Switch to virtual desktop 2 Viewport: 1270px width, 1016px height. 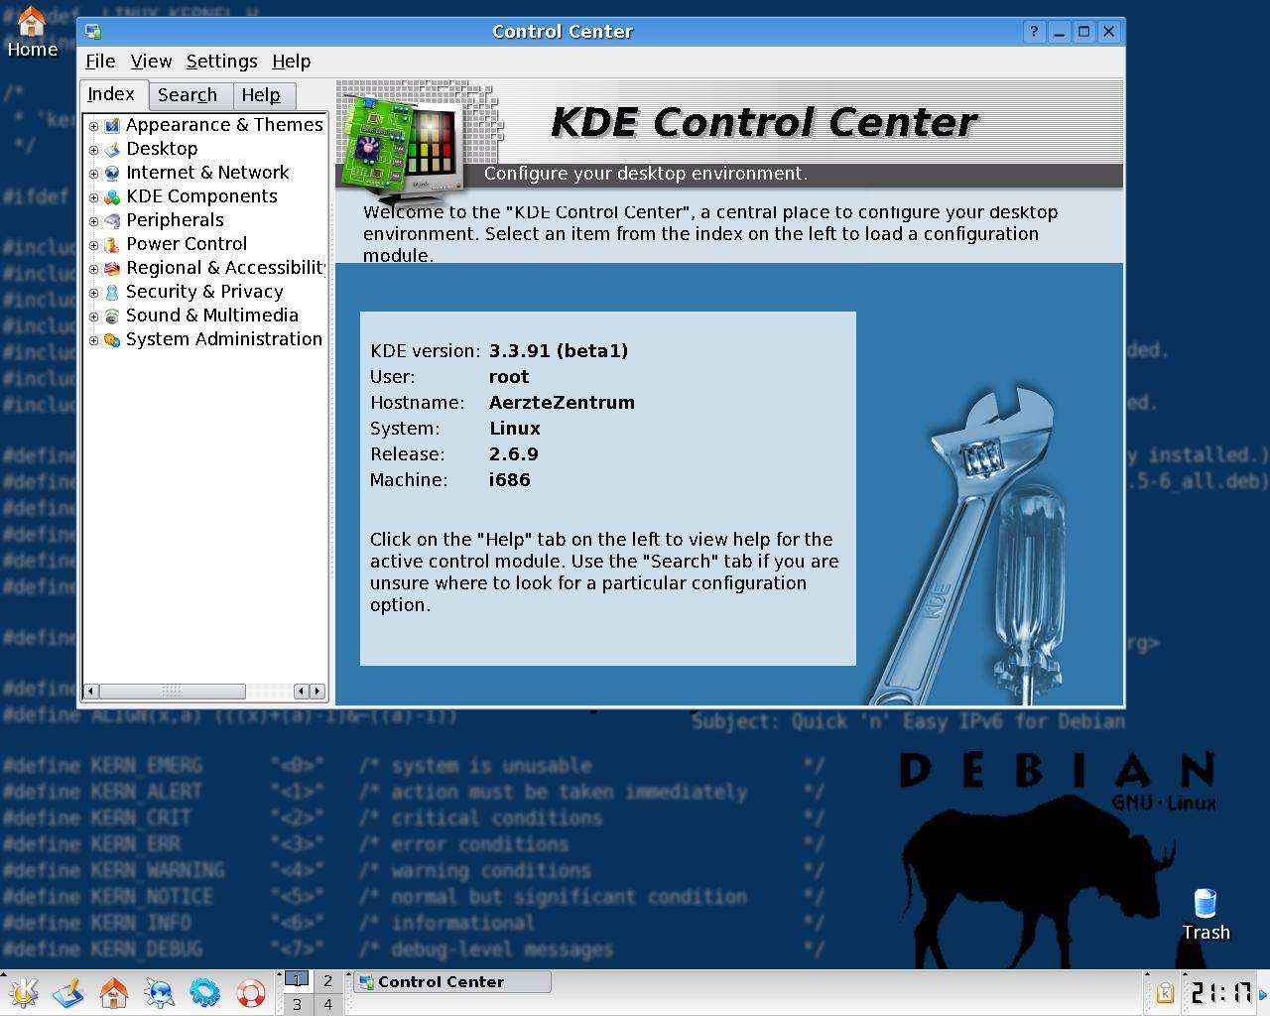point(327,981)
